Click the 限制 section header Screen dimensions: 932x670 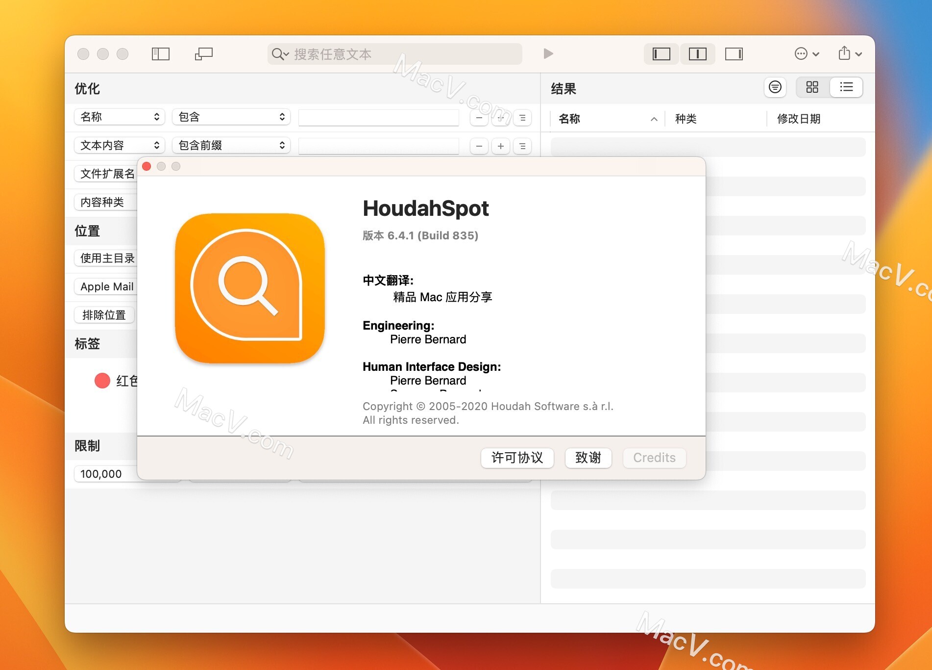pyautogui.click(x=87, y=446)
